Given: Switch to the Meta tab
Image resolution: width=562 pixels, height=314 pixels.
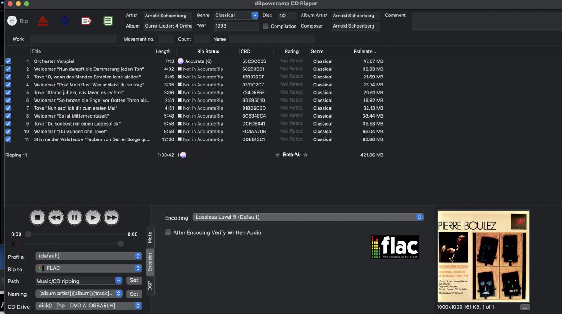Looking at the screenshot, I should 150,237.
